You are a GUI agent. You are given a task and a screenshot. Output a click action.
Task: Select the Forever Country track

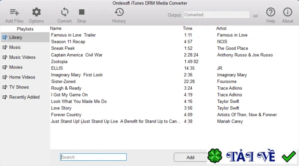coord(66,115)
